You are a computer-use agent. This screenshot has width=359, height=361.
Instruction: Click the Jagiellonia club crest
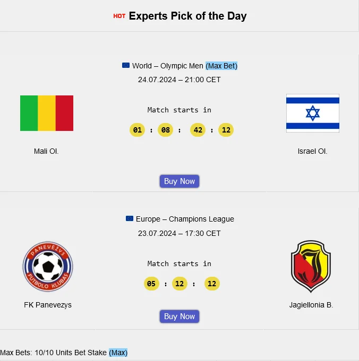click(311, 267)
